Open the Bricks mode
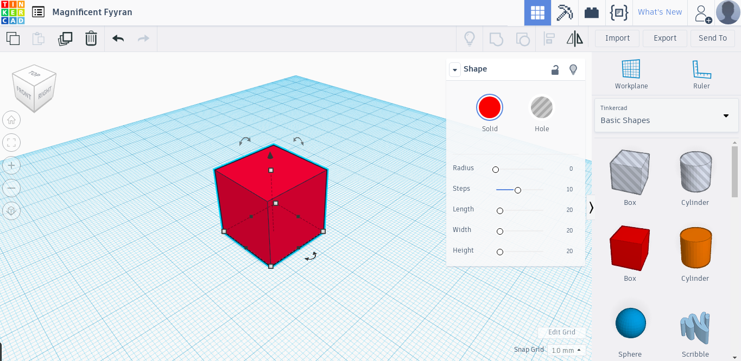Screen dimensions: 741x361 pos(592,12)
